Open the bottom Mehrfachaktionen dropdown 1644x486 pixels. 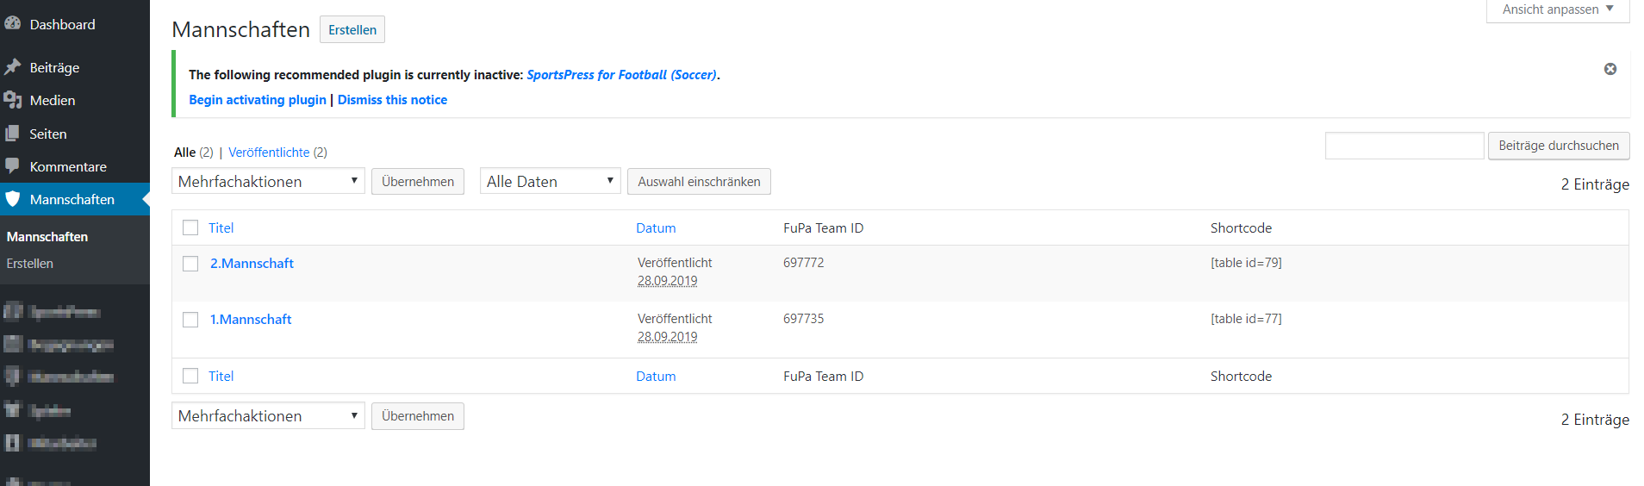[268, 415]
